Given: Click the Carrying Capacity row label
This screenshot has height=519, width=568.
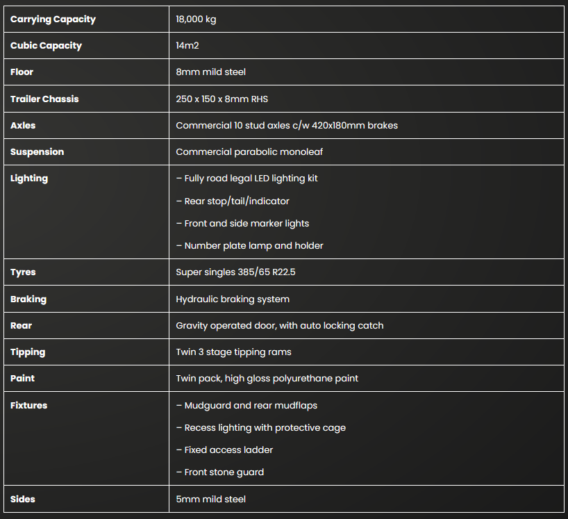Looking at the screenshot, I should pos(53,19).
